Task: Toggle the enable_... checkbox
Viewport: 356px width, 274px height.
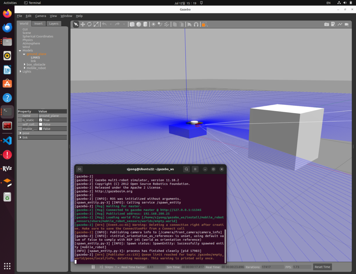Action: pos(41,129)
